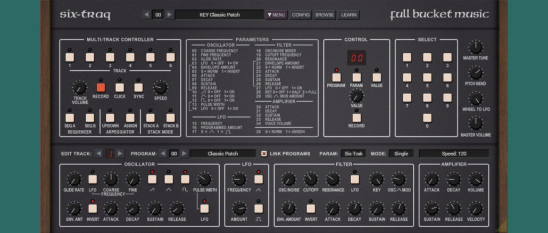
Task: Toggle the red RECORD button in Track section
Action: pos(101,87)
